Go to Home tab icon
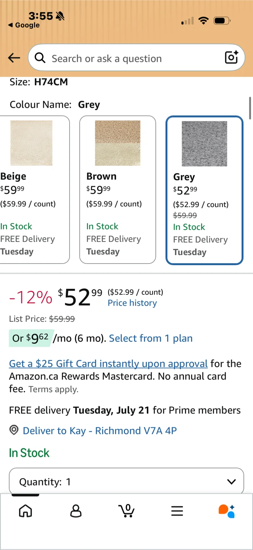This screenshot has width=253, height=550. point(26,511)
